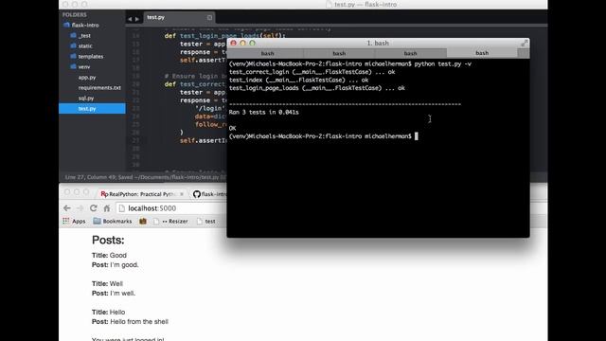Expand the flask-intro folder in Sublime sidebar

click(85, 26)
